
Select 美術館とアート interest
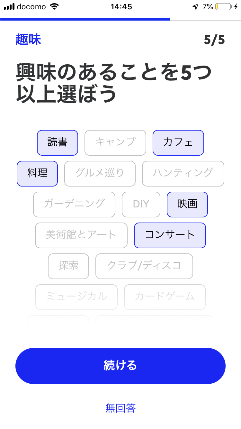(81, 235)
